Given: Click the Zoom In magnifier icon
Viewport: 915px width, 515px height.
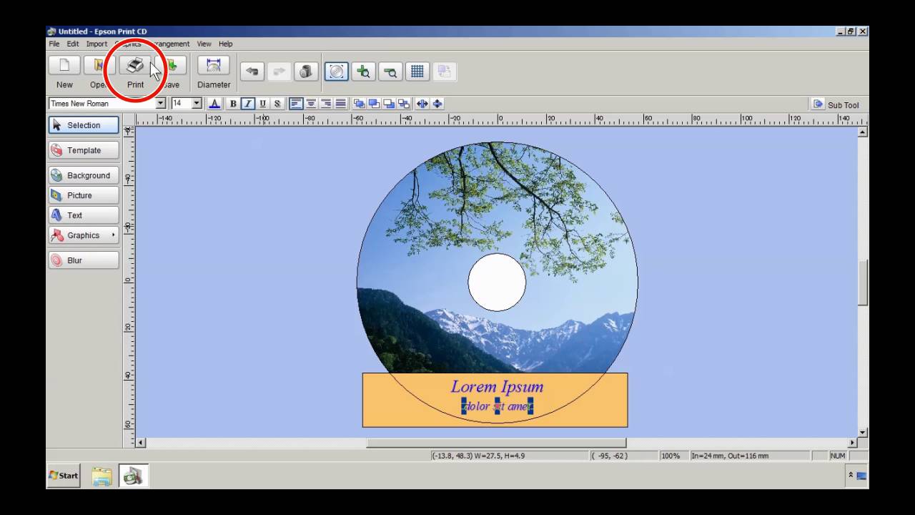Looking at the screenshot, I should (363, 71).
